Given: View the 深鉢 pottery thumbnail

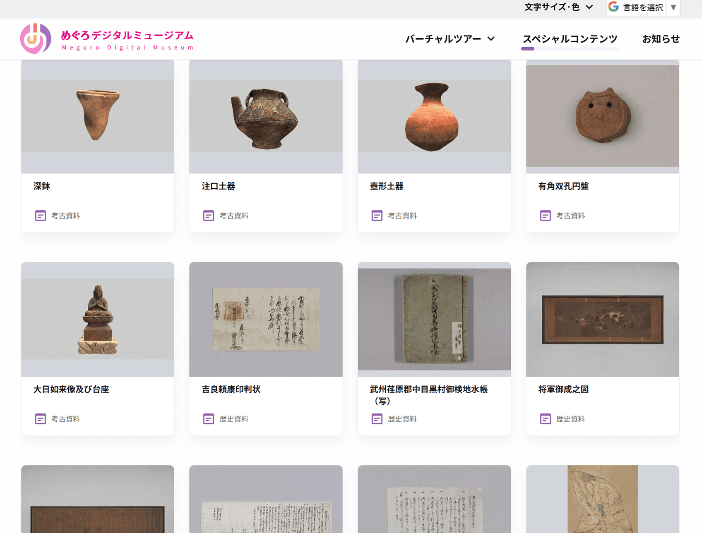Looking at the screenshot, I should (x=98, y=116).
